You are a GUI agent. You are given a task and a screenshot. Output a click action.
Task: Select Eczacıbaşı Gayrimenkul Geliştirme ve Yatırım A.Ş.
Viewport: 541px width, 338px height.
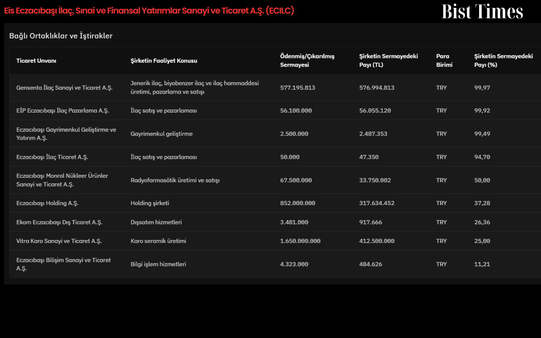tap(66, 134)
